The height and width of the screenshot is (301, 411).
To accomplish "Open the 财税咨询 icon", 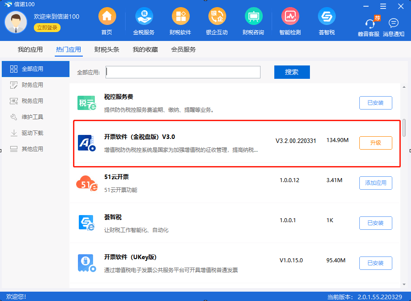I will (253, 16).
